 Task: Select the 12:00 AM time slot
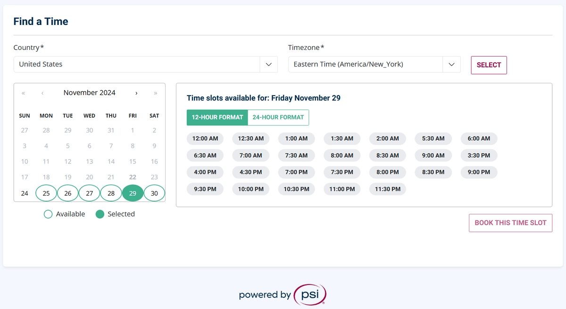coord(205,138)
